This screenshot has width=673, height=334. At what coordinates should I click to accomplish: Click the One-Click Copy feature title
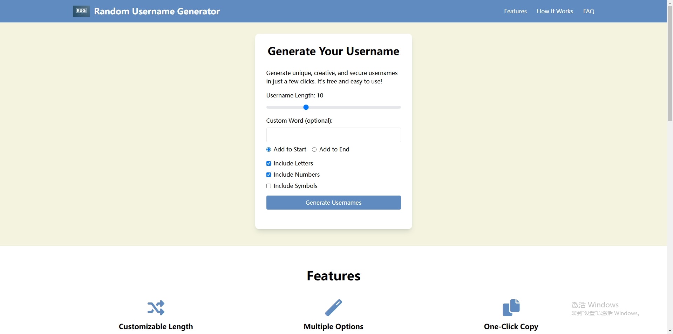511,327
